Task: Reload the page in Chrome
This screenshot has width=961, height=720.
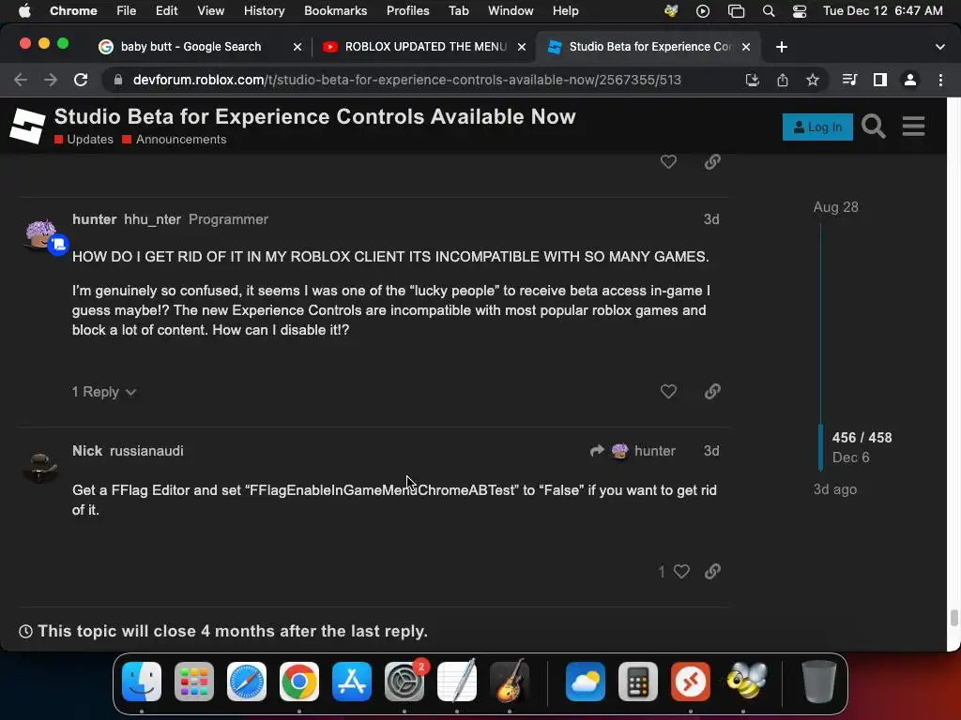Action: pos(81,80)
